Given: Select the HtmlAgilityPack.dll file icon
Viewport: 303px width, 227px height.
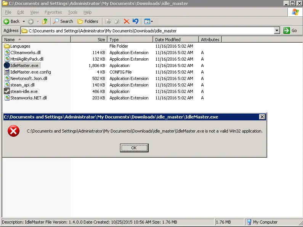Looking at the screenshot, I should (x=7, y=59).
